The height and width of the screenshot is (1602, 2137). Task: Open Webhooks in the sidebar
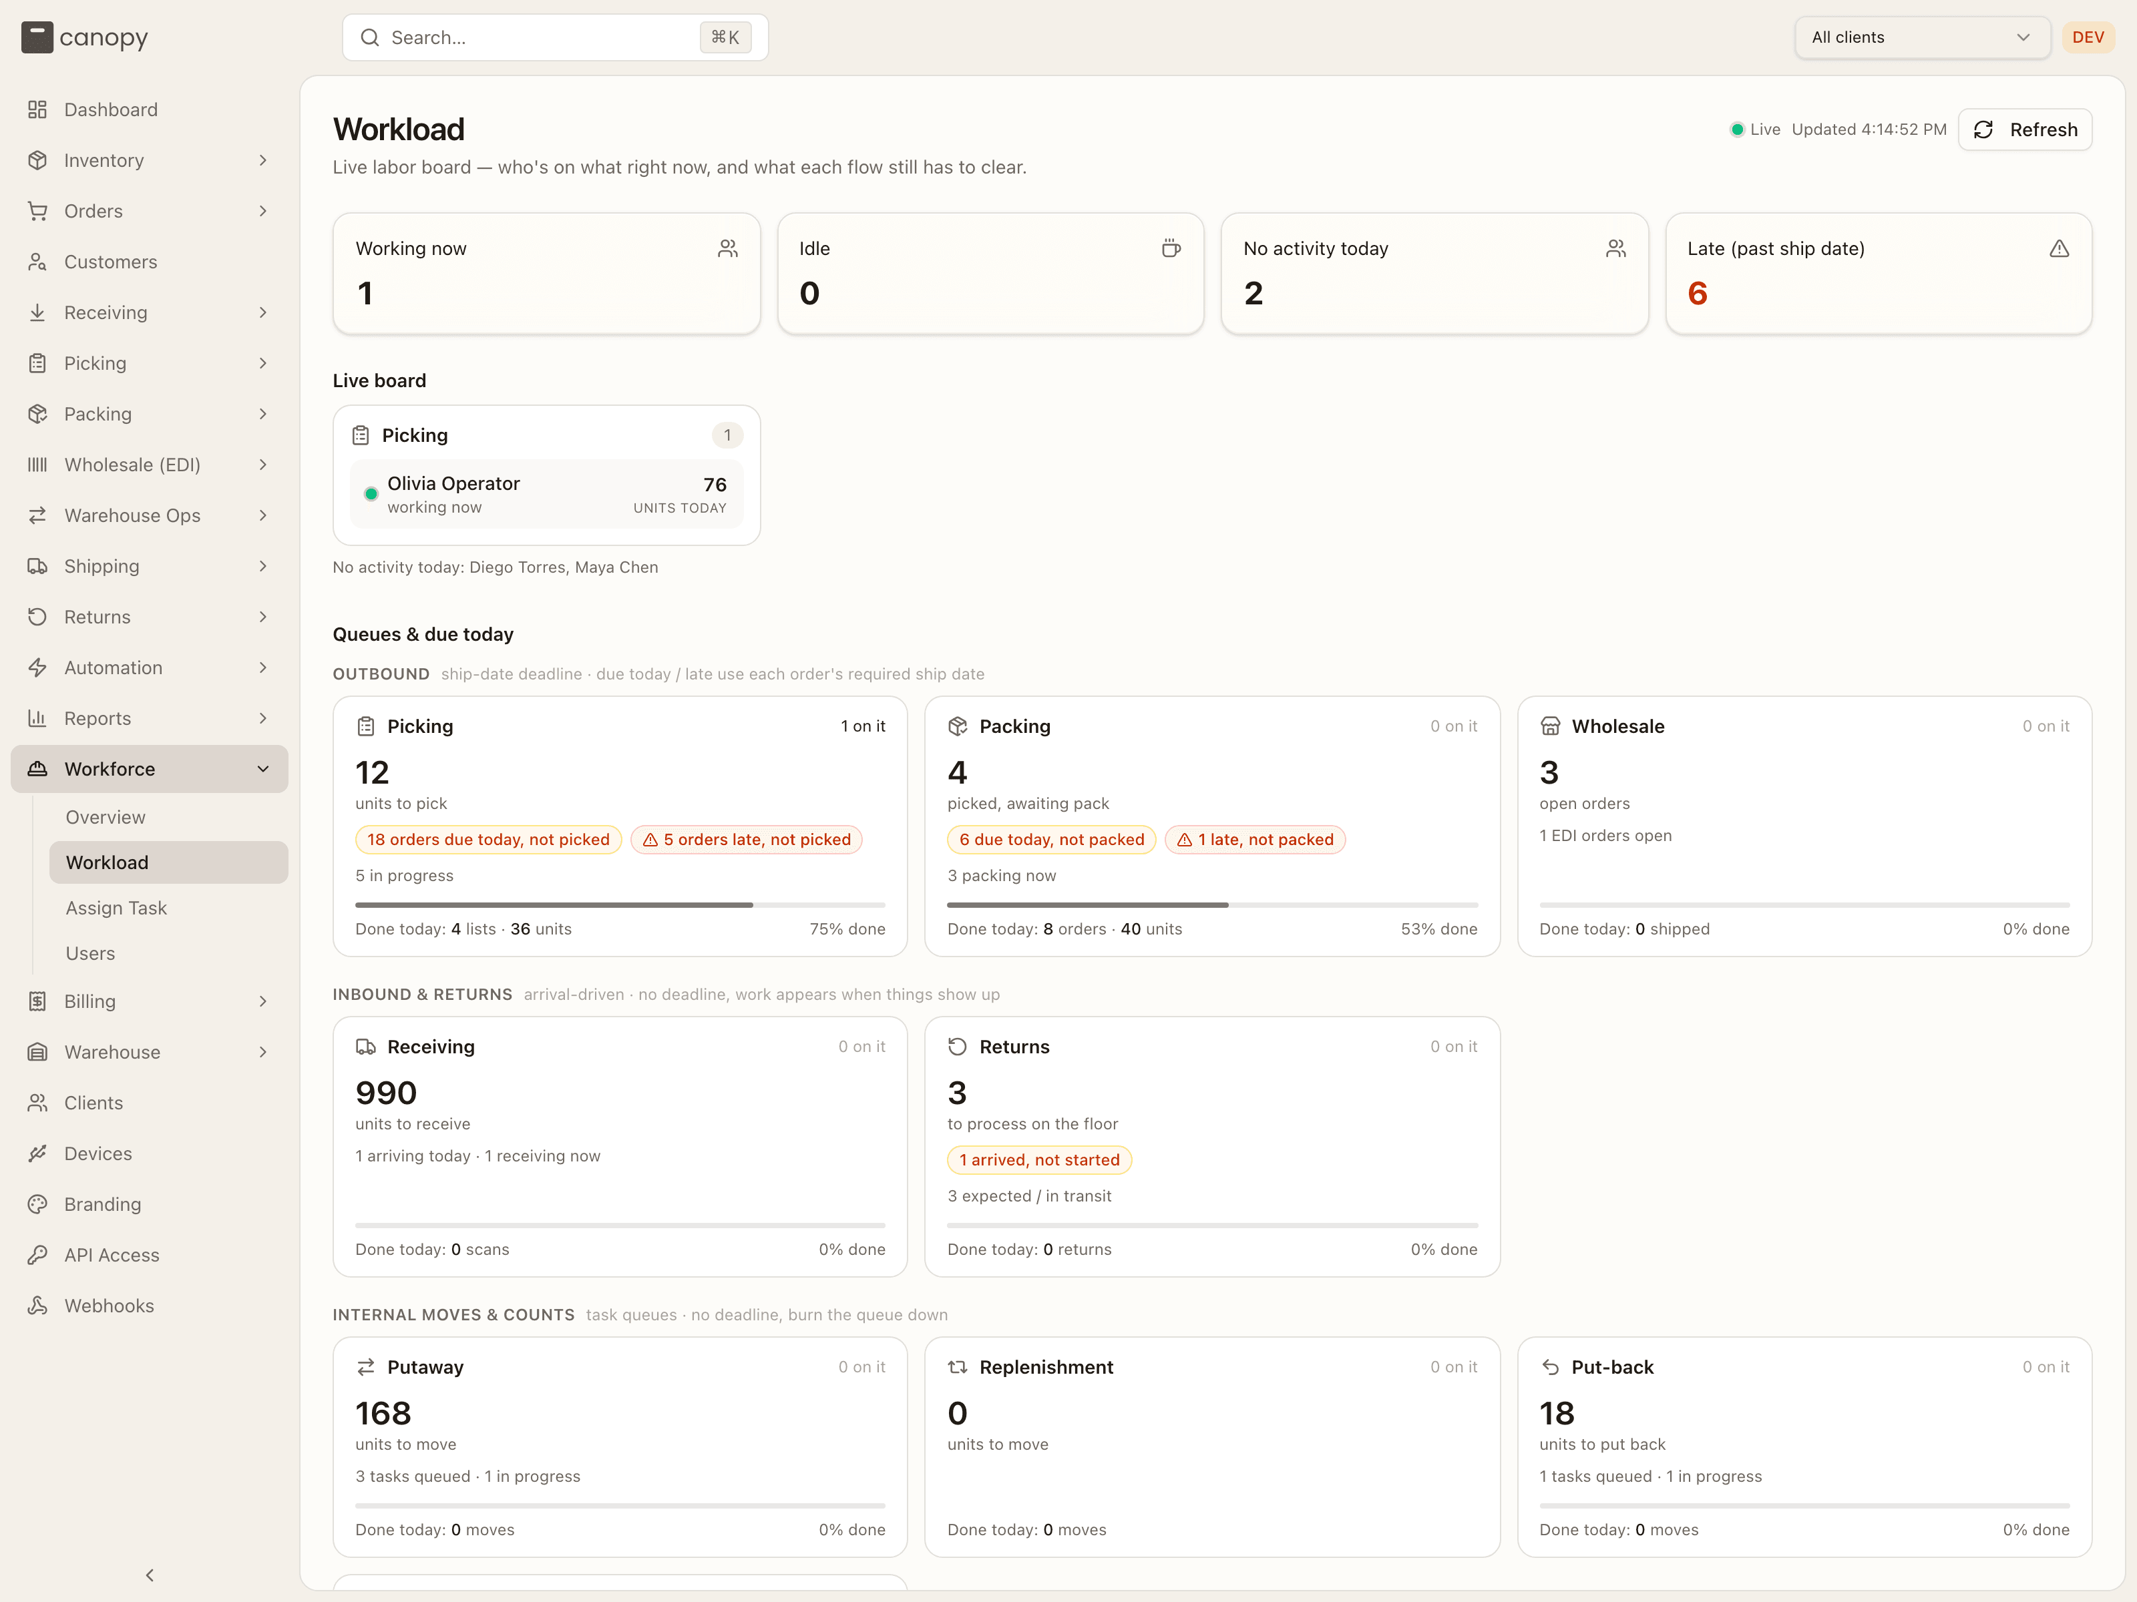point(149,1306)
